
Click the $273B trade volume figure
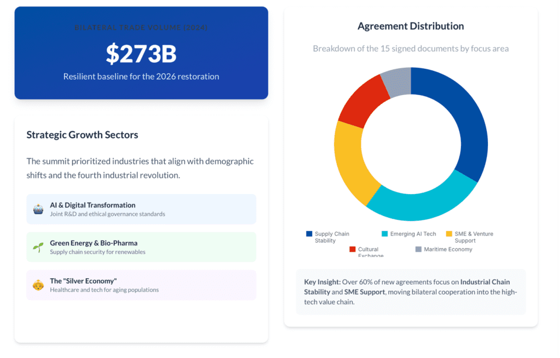tap(141, 54)
